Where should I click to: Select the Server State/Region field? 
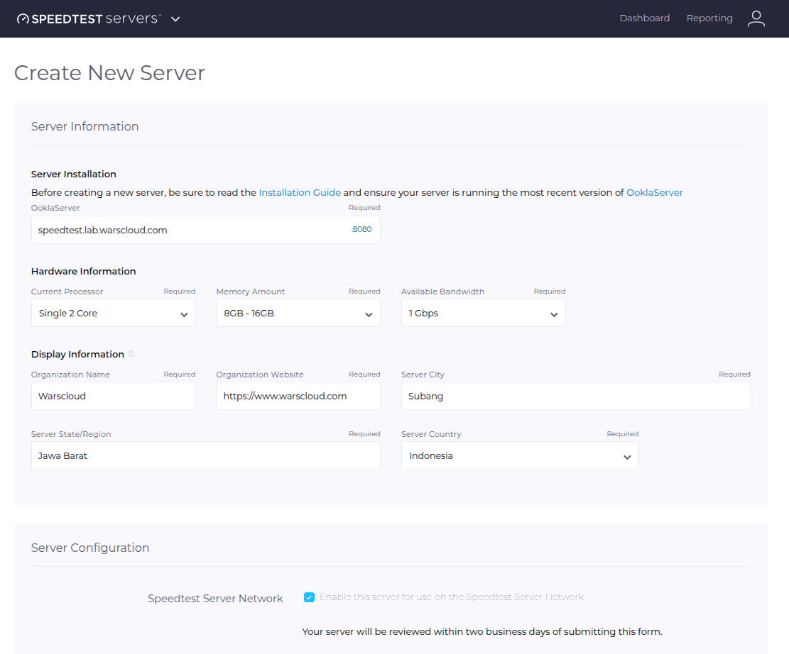click(x=205, y=456)
